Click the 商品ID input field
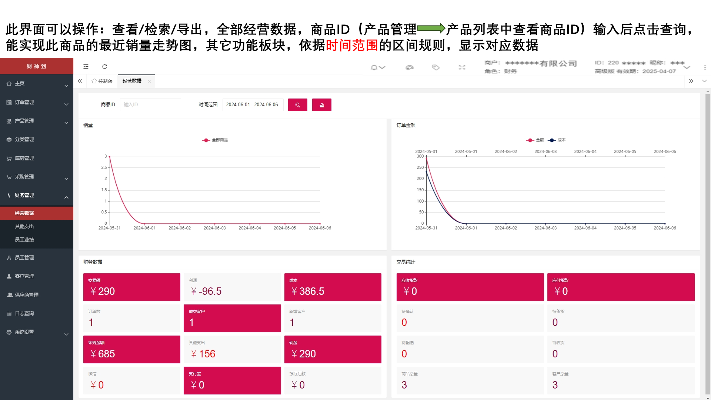This screenshot has height=400, width=711. click(150, 105)
